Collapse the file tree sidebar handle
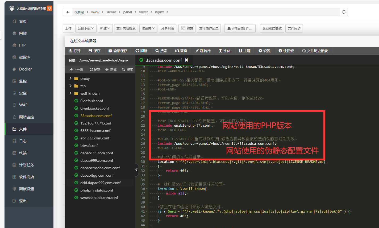The width and height of the screenshot is (379, 228). 136,169
